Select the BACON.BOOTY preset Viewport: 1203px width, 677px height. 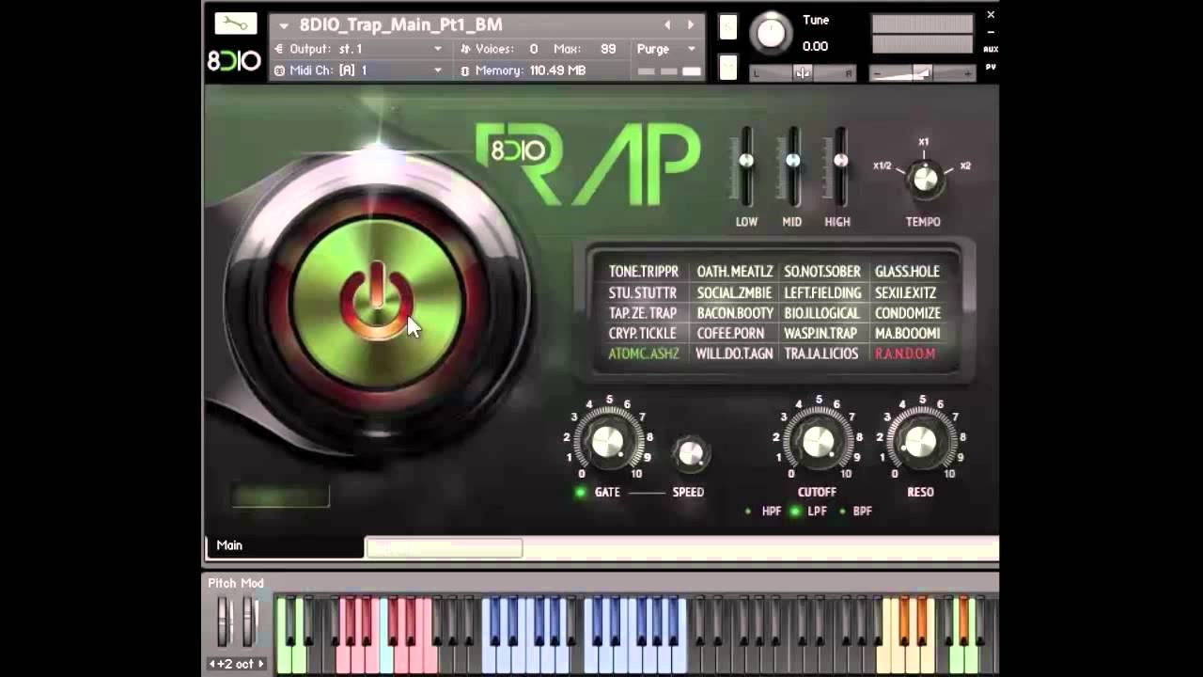pos(735,313)
